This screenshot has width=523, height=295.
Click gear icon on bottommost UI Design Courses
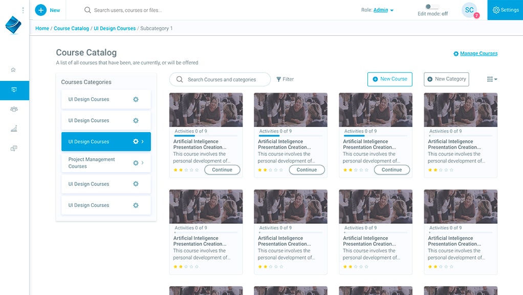pos(136,205)
